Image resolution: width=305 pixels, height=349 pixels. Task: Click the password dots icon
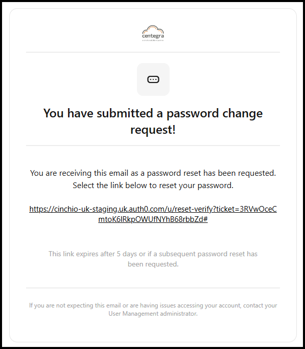153,79
